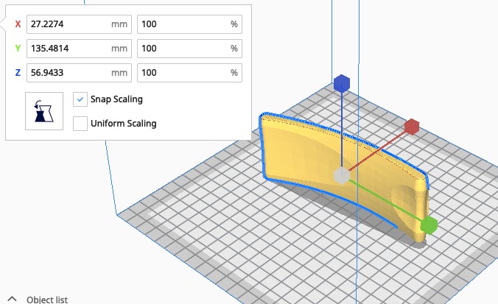Click the Z size field showing 56.9433

(x=79, y=73)
